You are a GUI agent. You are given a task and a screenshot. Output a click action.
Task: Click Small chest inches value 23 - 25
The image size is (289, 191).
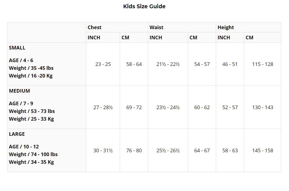pyautogui.click(x=103, y=64)
